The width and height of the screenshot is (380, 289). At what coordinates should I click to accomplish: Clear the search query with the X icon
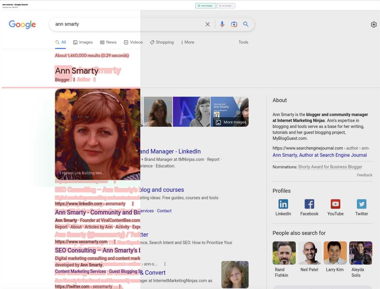pyautogui.click(x=208, y=24)
